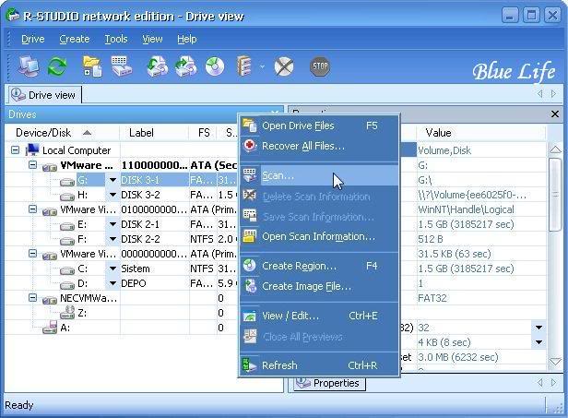This screenshot has height=418, width=568.
Task: Click the grayed Save Scan Information entry
Action: click(x=319, y=217)
